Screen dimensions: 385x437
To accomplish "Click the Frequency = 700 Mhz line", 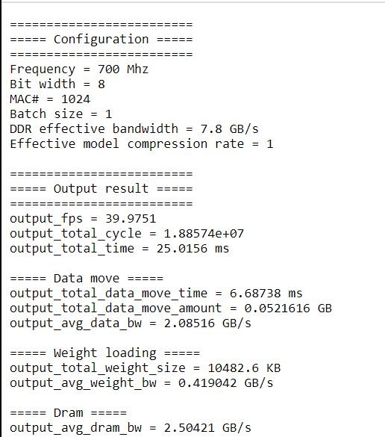I will pyautogui.click(x=79, y=69).
